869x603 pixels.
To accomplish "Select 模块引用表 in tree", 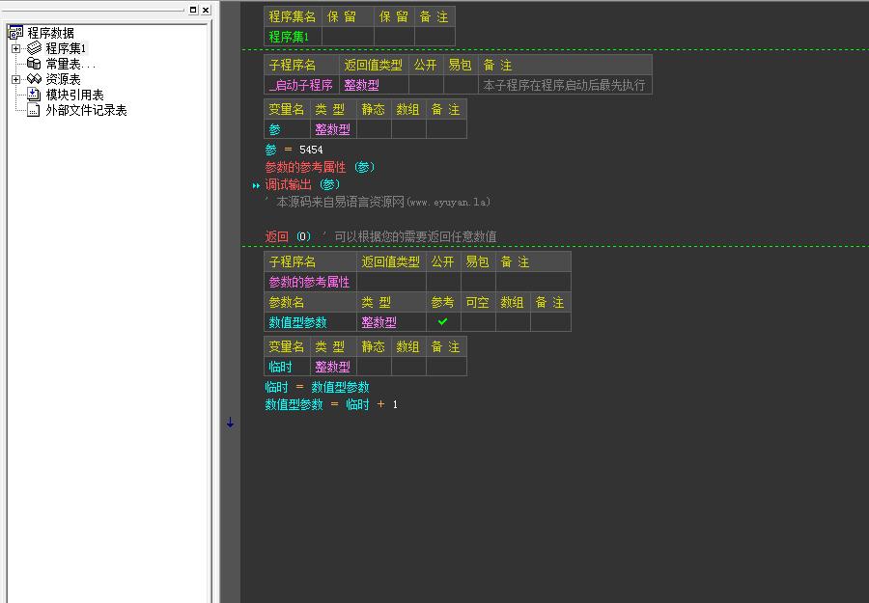I will tap(74, 95).
